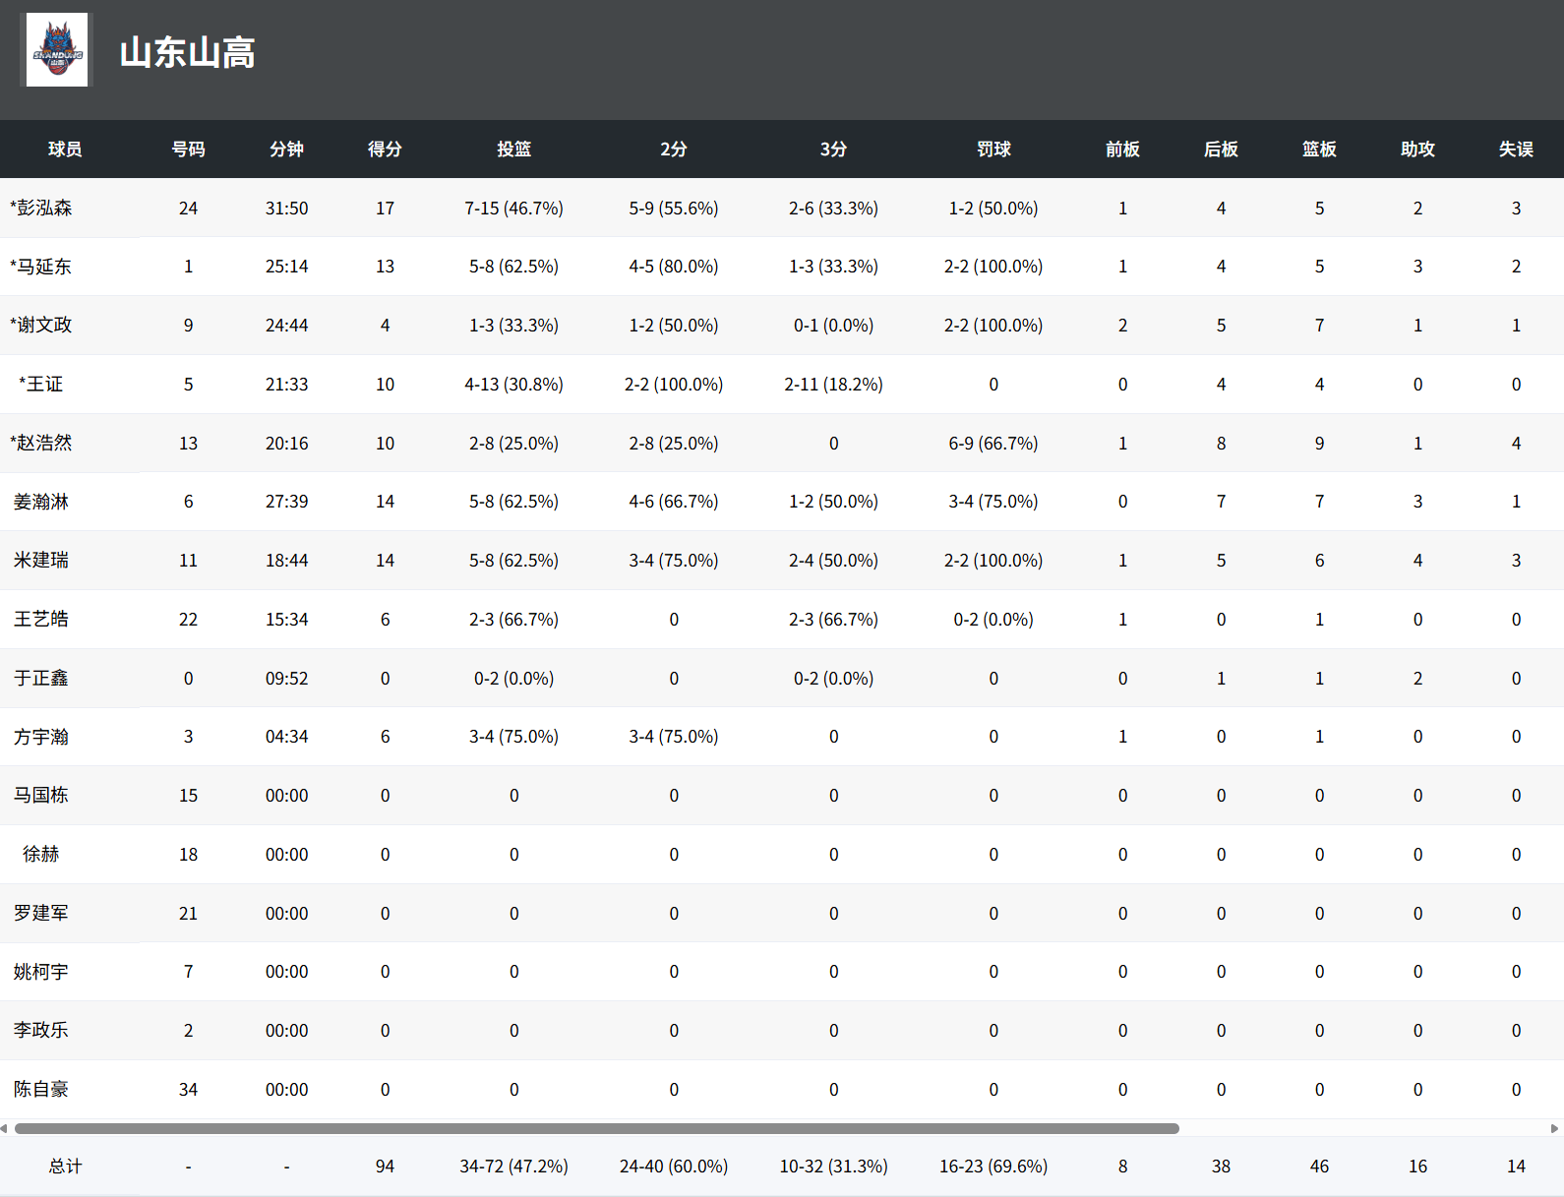
Task: Click the 篮板 column header
Action: tap(1319, 150)
